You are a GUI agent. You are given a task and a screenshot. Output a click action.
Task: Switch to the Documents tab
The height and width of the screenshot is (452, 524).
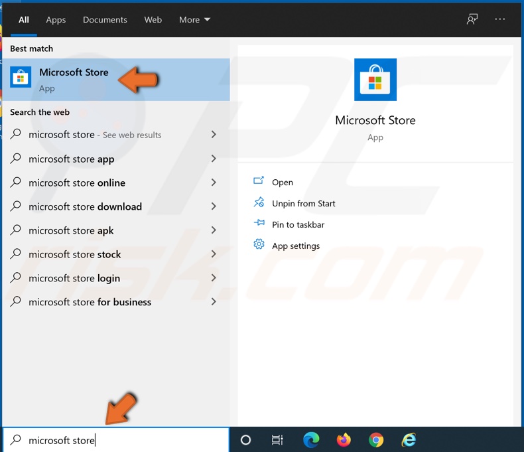tap(104, 20)
